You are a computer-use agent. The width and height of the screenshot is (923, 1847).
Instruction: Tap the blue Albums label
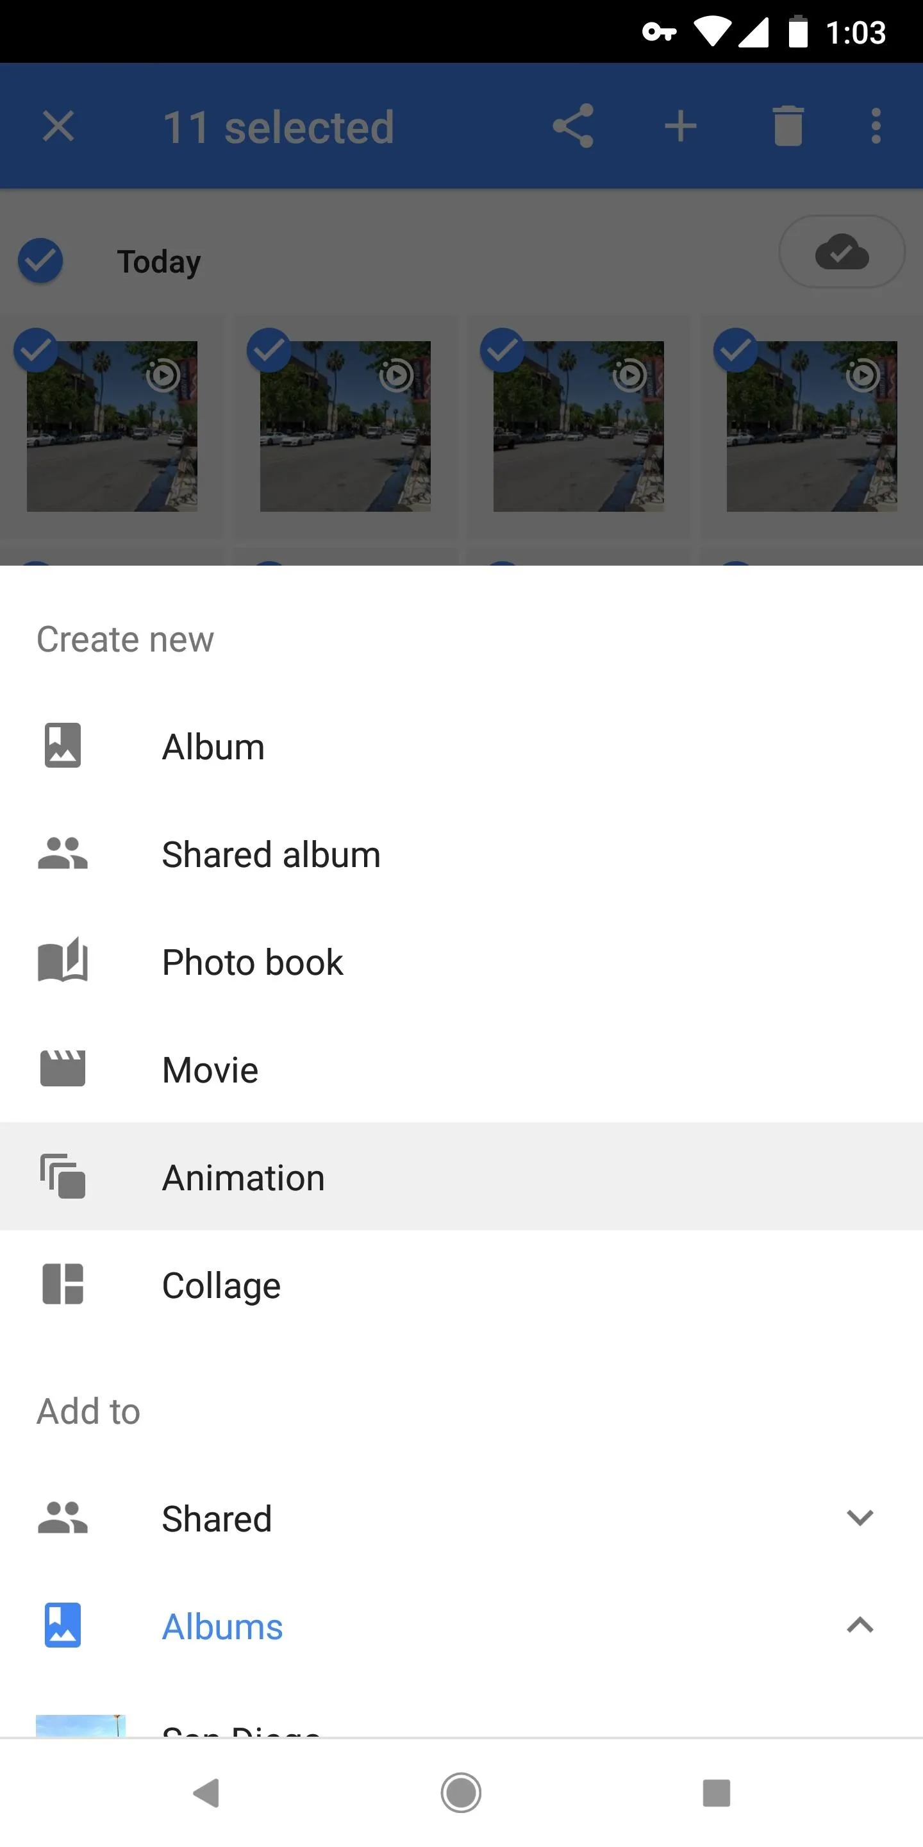point(222,1626)
